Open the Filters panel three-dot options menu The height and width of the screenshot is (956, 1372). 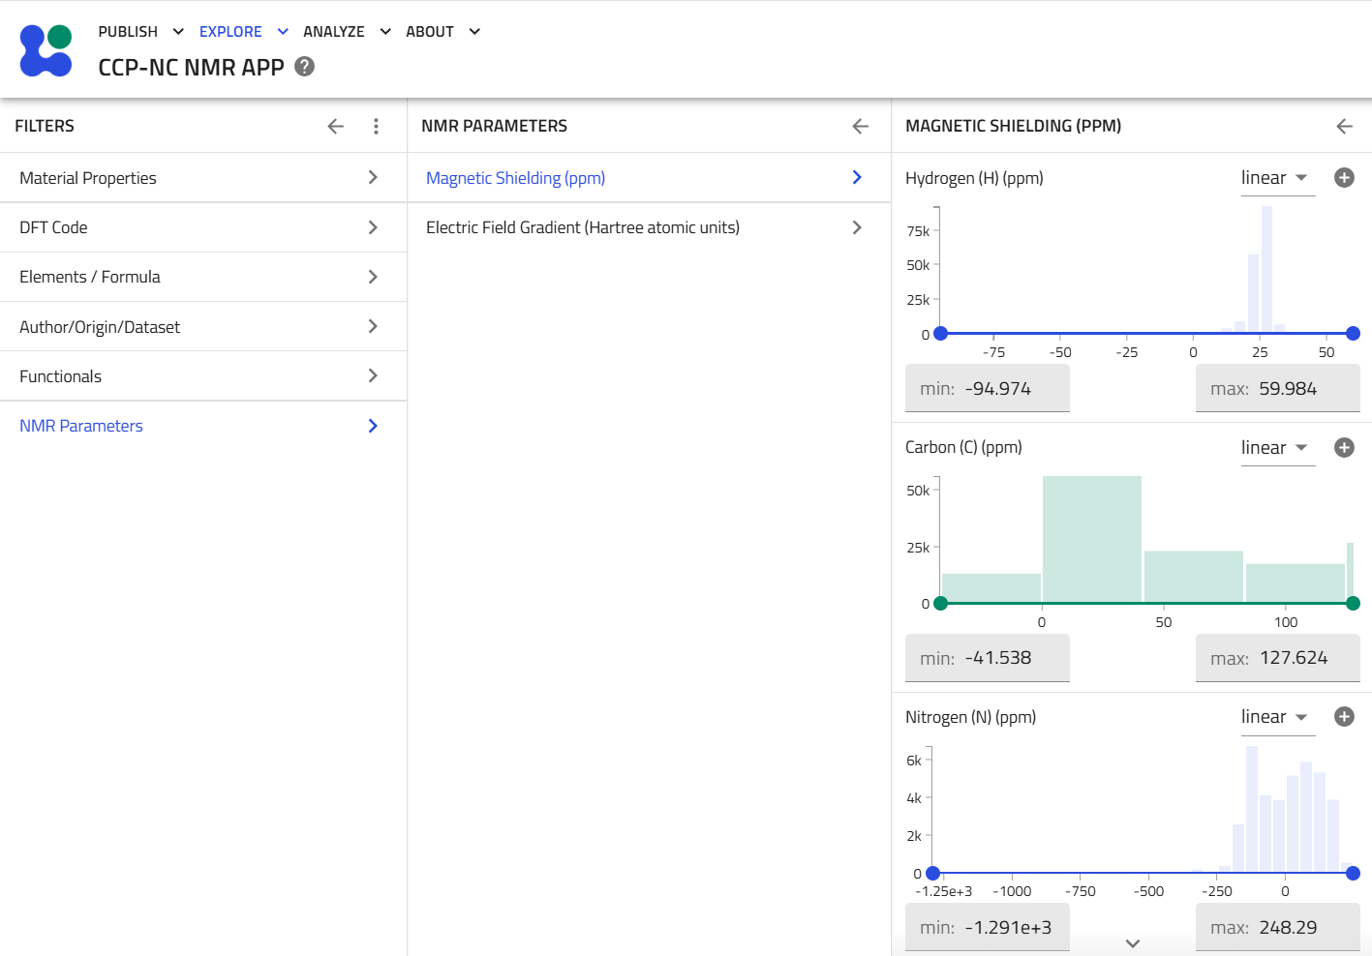[x=376, y=126]
